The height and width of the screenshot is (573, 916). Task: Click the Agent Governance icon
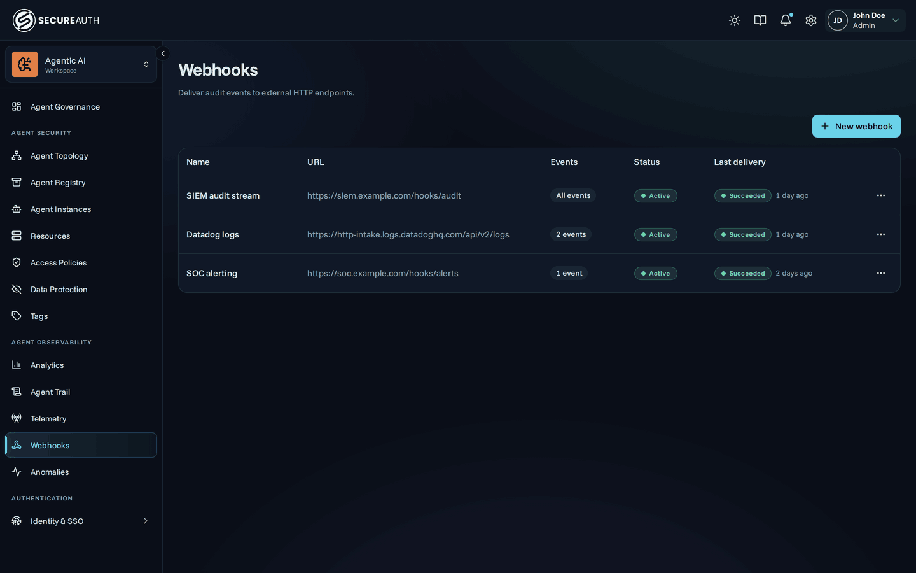point(17,106)
